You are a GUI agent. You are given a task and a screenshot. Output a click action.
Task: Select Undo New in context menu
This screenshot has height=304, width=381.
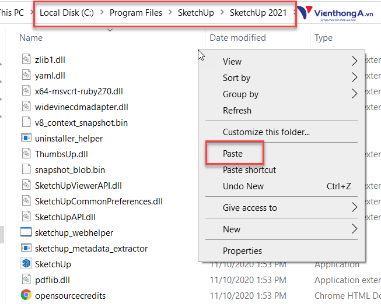point(281,186)
